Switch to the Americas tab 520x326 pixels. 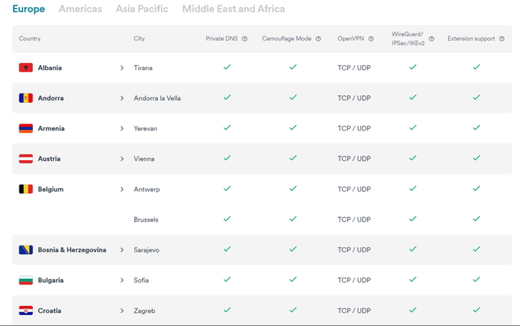80,9
